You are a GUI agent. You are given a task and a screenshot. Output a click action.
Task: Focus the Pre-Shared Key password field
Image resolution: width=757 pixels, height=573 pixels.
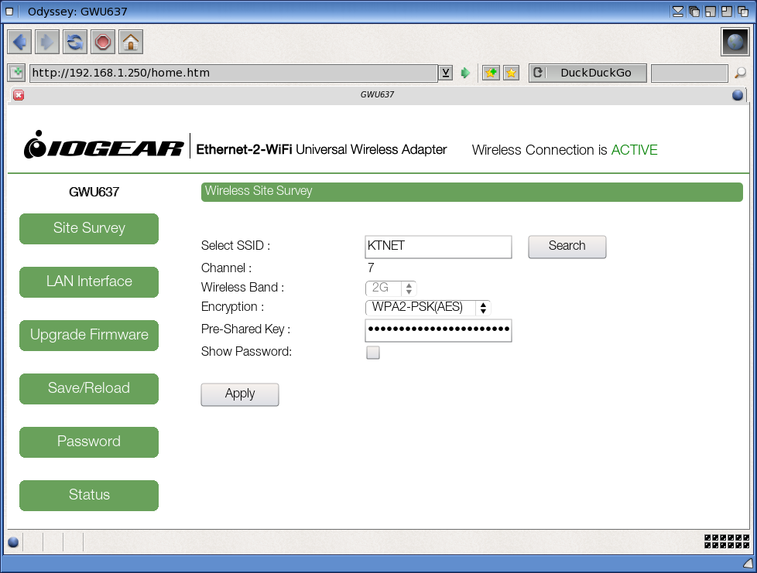[438, 330]
